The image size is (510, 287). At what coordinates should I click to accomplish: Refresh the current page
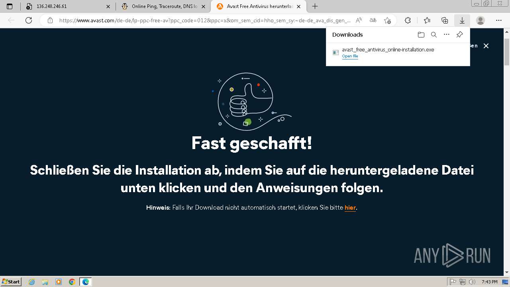point(29,20)
